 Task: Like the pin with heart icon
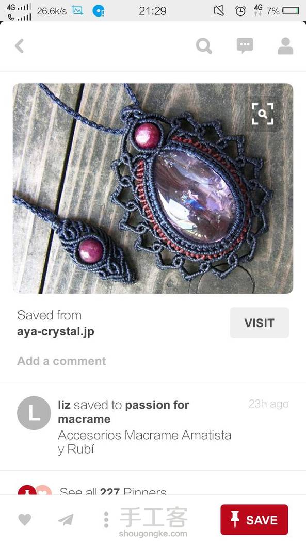(25, 519)
